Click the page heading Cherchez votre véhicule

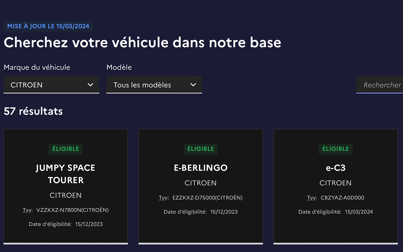coord(142,42)
